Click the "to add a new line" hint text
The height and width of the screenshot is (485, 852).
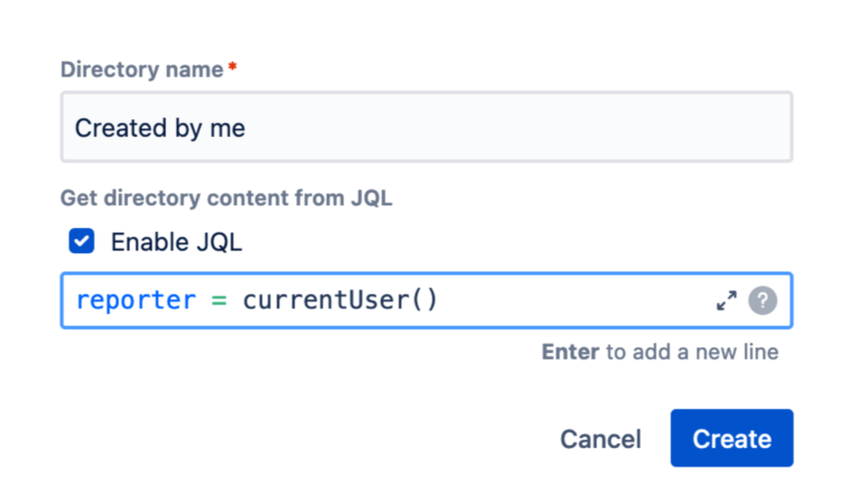692,352
